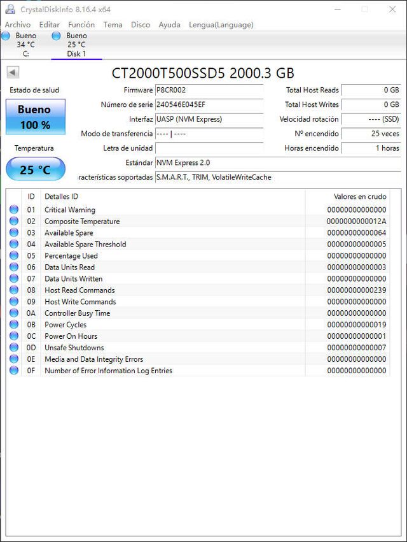This screenshot has width=407, height=542.
Task: Click the Bueno 100 % health status button
Action: [36, 117]
